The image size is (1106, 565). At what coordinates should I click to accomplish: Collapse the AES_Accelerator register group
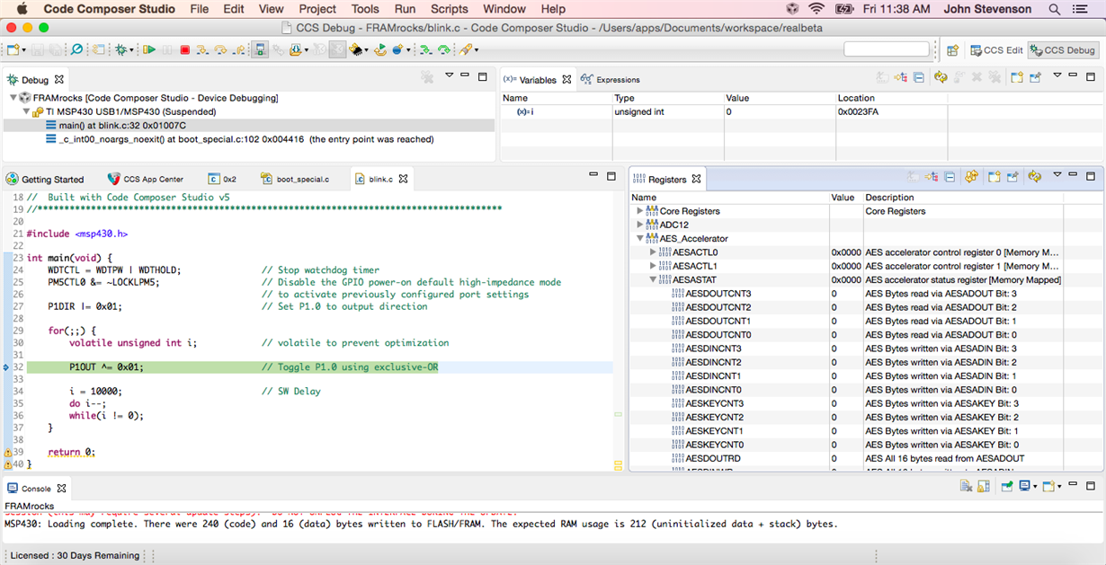click(x=640, y=239)
